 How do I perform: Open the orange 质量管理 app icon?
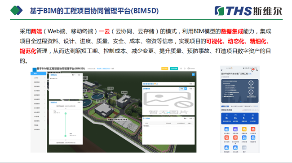(x=244, y=129)
